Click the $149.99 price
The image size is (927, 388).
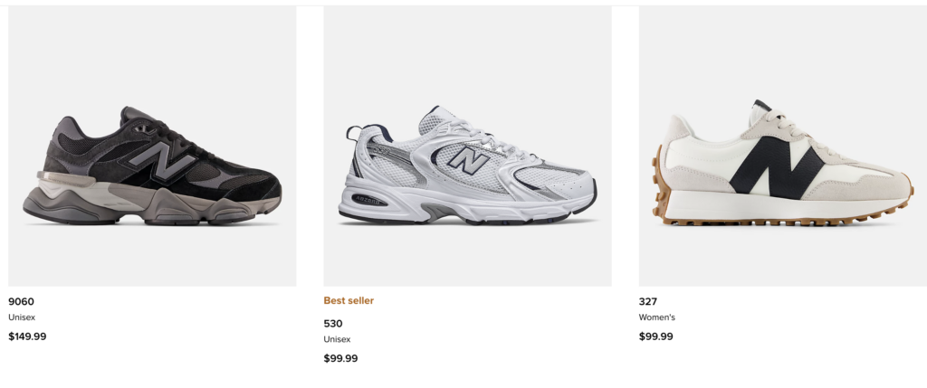[27, 336]
